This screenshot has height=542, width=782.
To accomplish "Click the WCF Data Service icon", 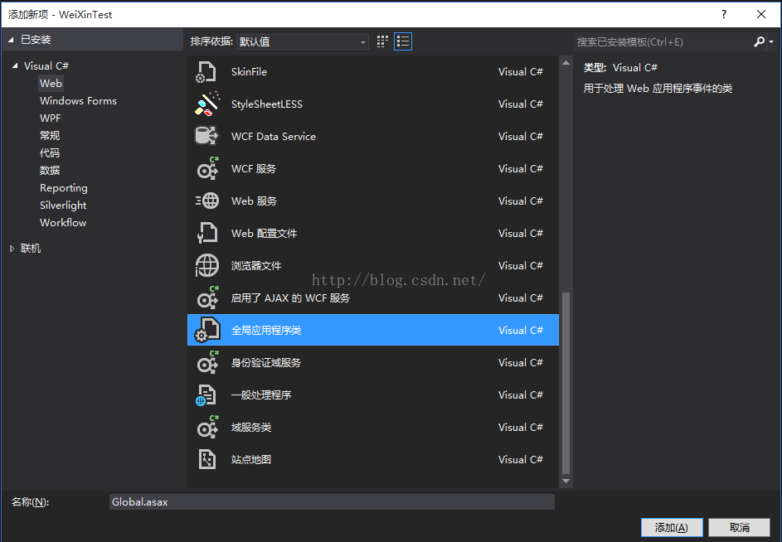I will click(206, 136).
